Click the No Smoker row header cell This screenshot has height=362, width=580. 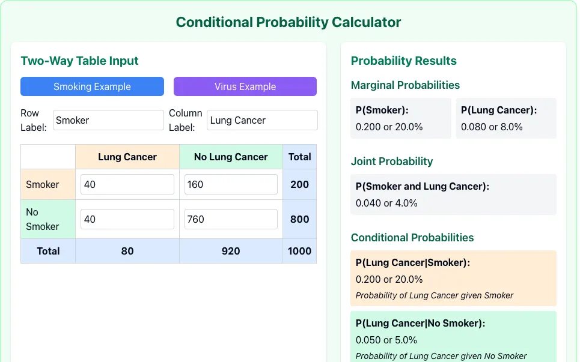(48, 219)
